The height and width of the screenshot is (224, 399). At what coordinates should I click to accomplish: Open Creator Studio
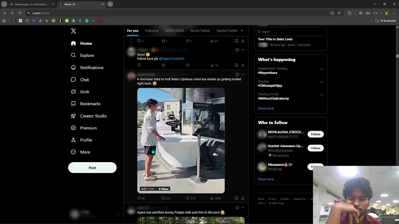(x=89, y=116)
